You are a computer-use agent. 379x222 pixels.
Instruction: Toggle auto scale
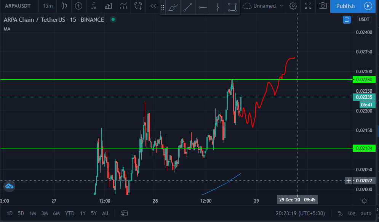click(366, 213)
